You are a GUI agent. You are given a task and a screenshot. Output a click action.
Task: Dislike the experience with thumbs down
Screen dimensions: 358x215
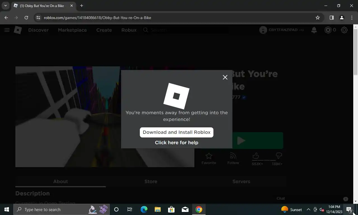[x=279, y=156]
